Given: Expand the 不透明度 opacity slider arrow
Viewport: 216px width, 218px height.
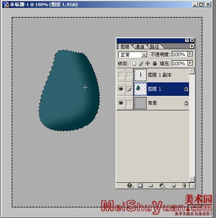Looking at the screenshot, I should click(190, 54).
